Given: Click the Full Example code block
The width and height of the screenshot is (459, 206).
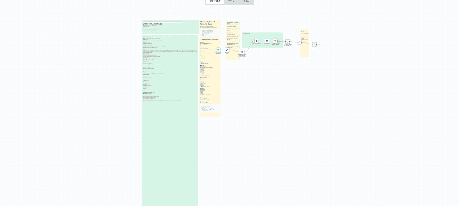Looking at the screenshot, I should tap(210, 108).
